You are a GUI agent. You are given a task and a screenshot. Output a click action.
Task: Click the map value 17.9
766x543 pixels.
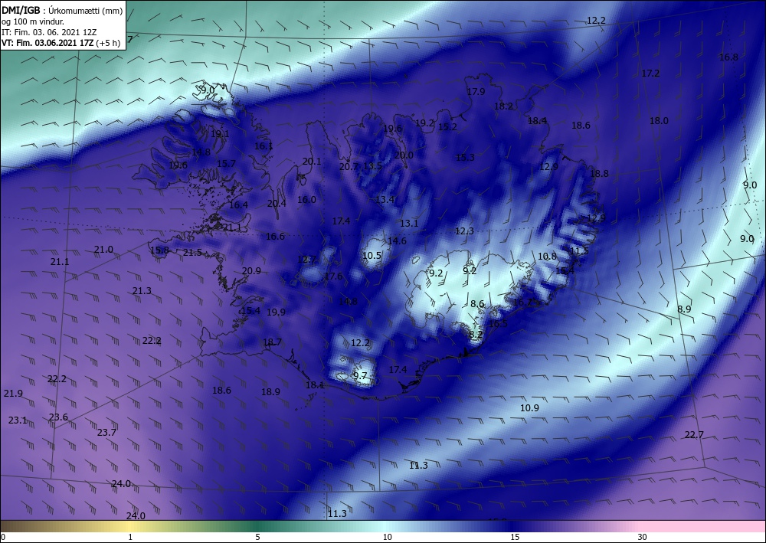[476, 92]
